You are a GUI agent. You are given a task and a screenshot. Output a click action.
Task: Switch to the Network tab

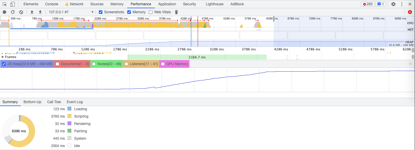(74, 4)
